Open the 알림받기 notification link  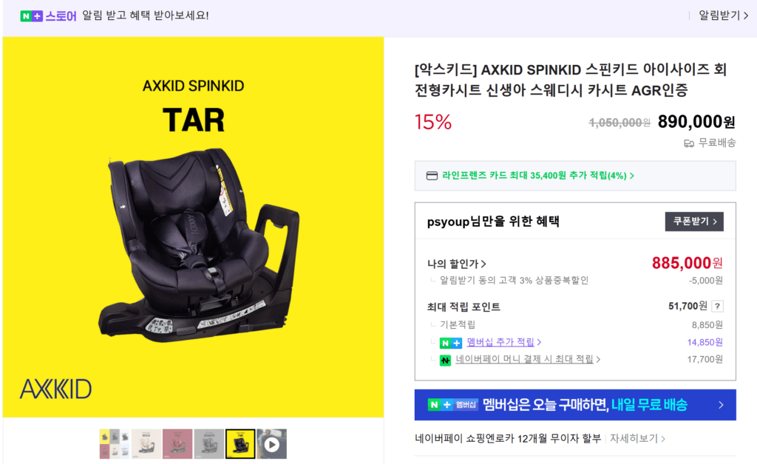coord(723,16)
